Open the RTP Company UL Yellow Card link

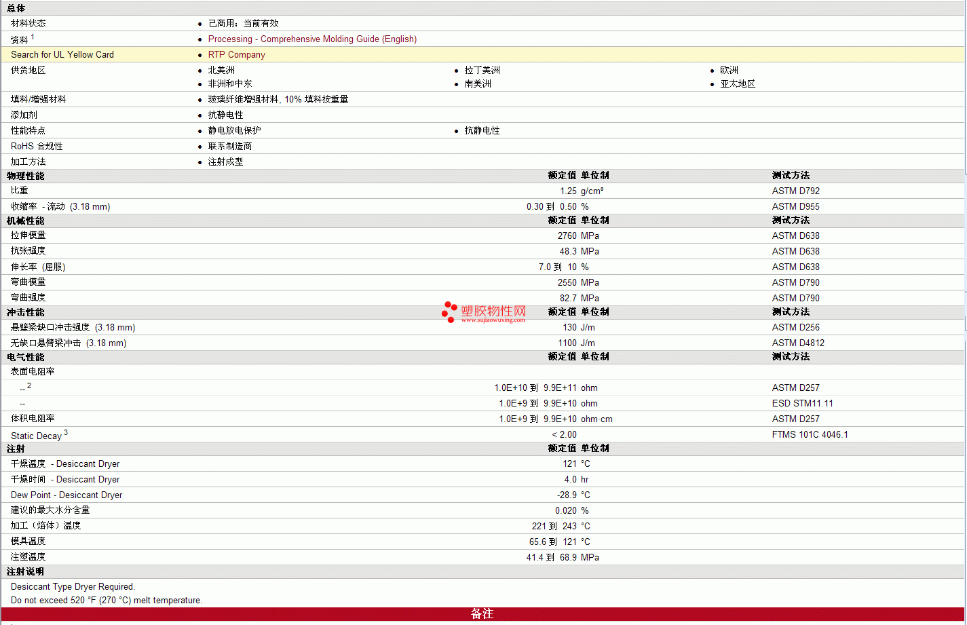(x=237, y=55)
